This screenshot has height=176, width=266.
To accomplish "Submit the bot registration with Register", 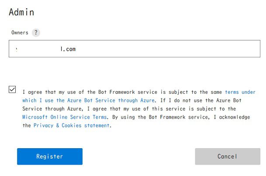I will coord(50,156).
